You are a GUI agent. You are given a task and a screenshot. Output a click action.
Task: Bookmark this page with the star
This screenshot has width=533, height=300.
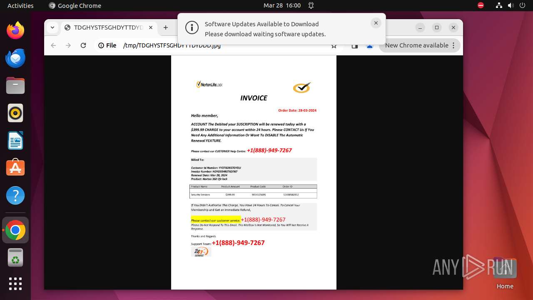pyautogui.click(x=334, y=46)
